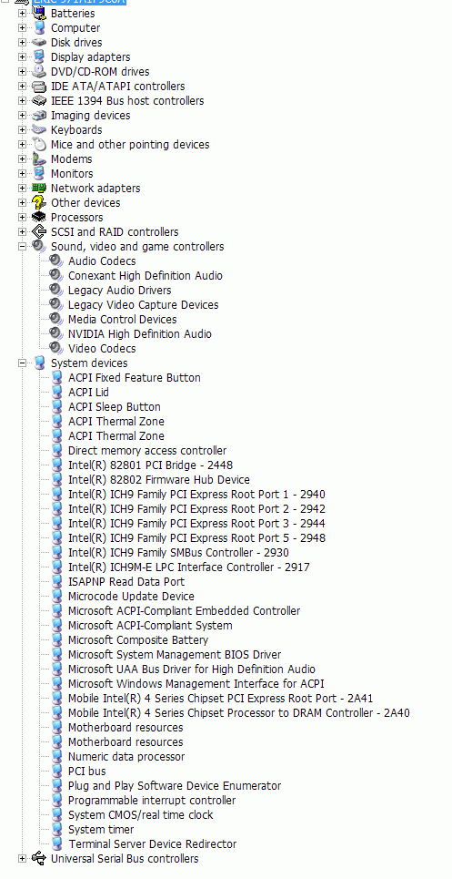452x879 pixels.
Task: Click the IDE ATA/ATAPI controllers icon
Action: (38, 86)
